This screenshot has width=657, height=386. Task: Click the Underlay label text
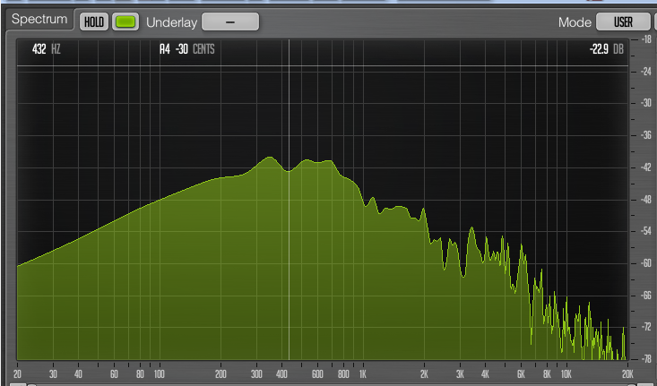coord(171,22)
